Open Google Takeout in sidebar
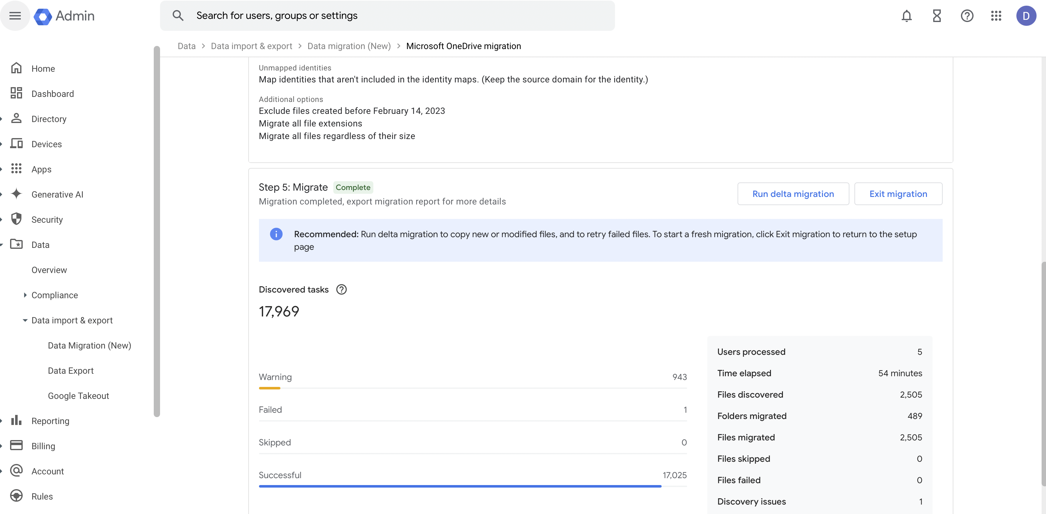1046x514 pixels. point(78,396)
